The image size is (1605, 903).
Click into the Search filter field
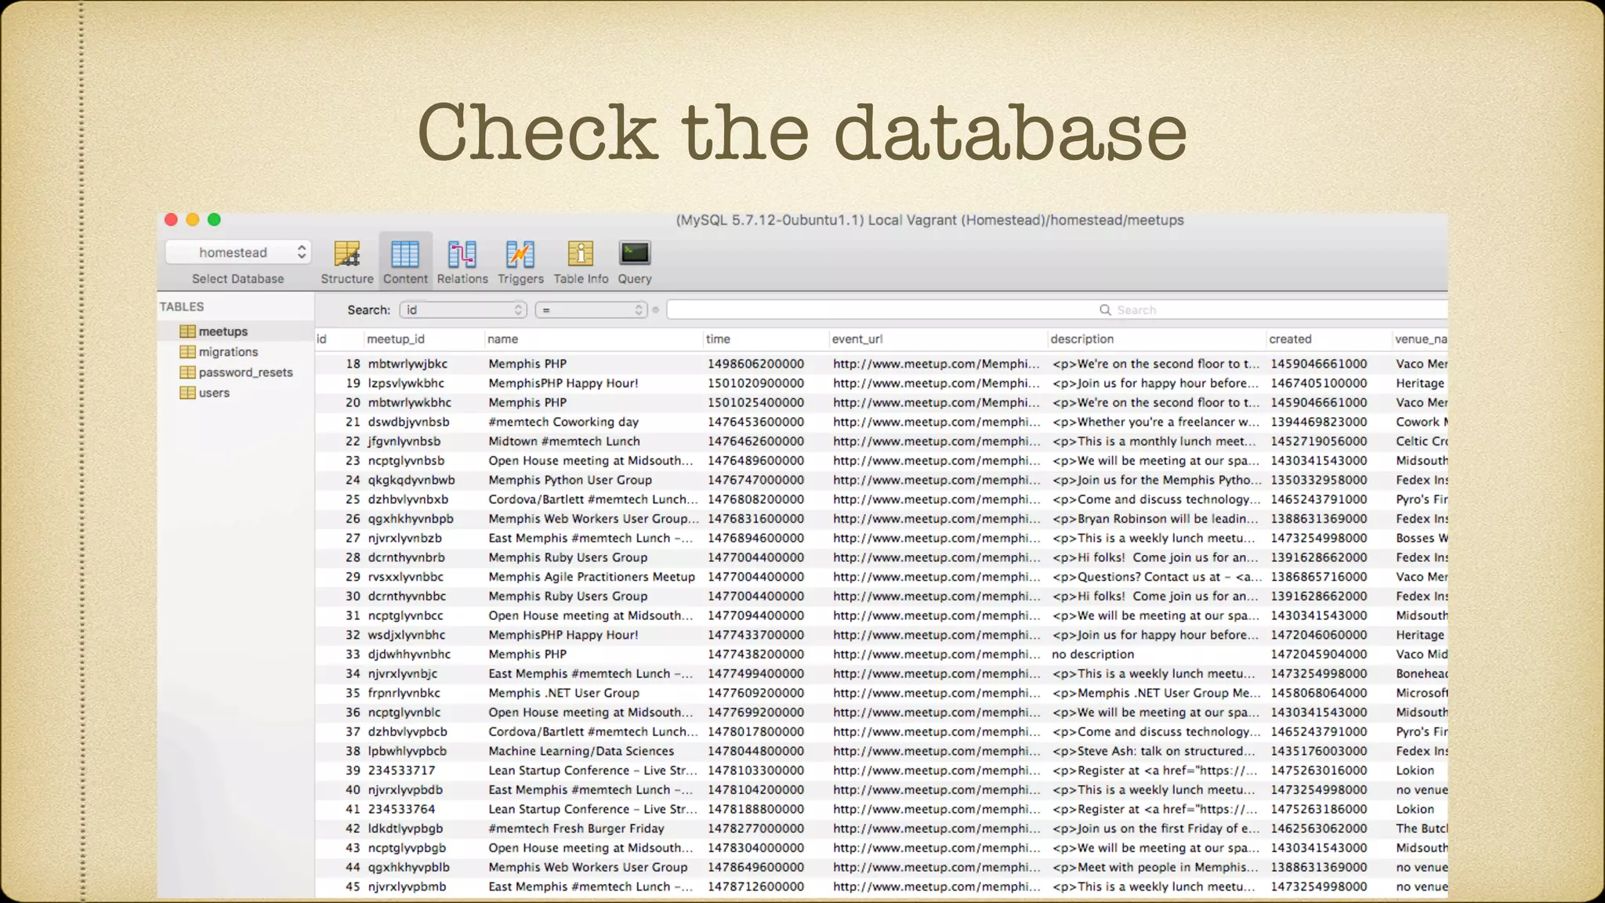click(x=1056, y=310)
